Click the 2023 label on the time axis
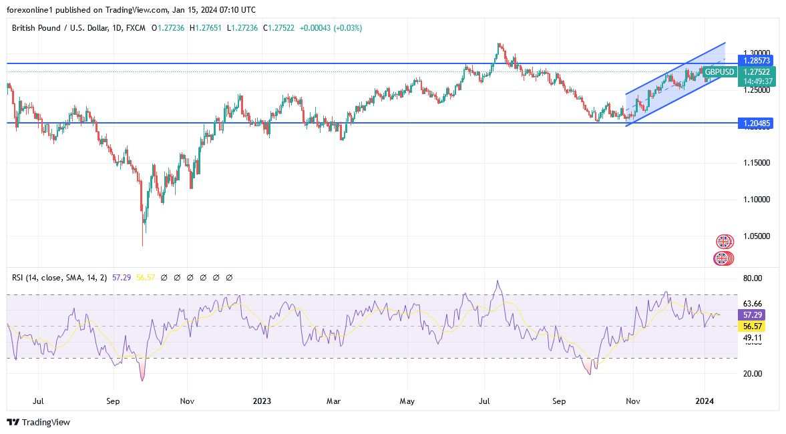 (x=261, y=401)
